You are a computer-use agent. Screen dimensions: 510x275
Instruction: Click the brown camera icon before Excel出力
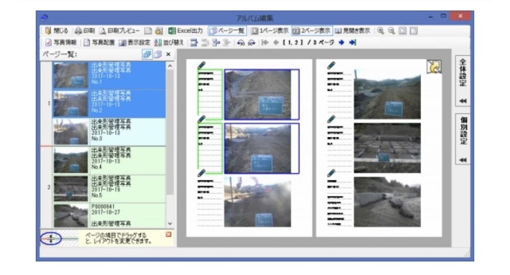point(159,31)
